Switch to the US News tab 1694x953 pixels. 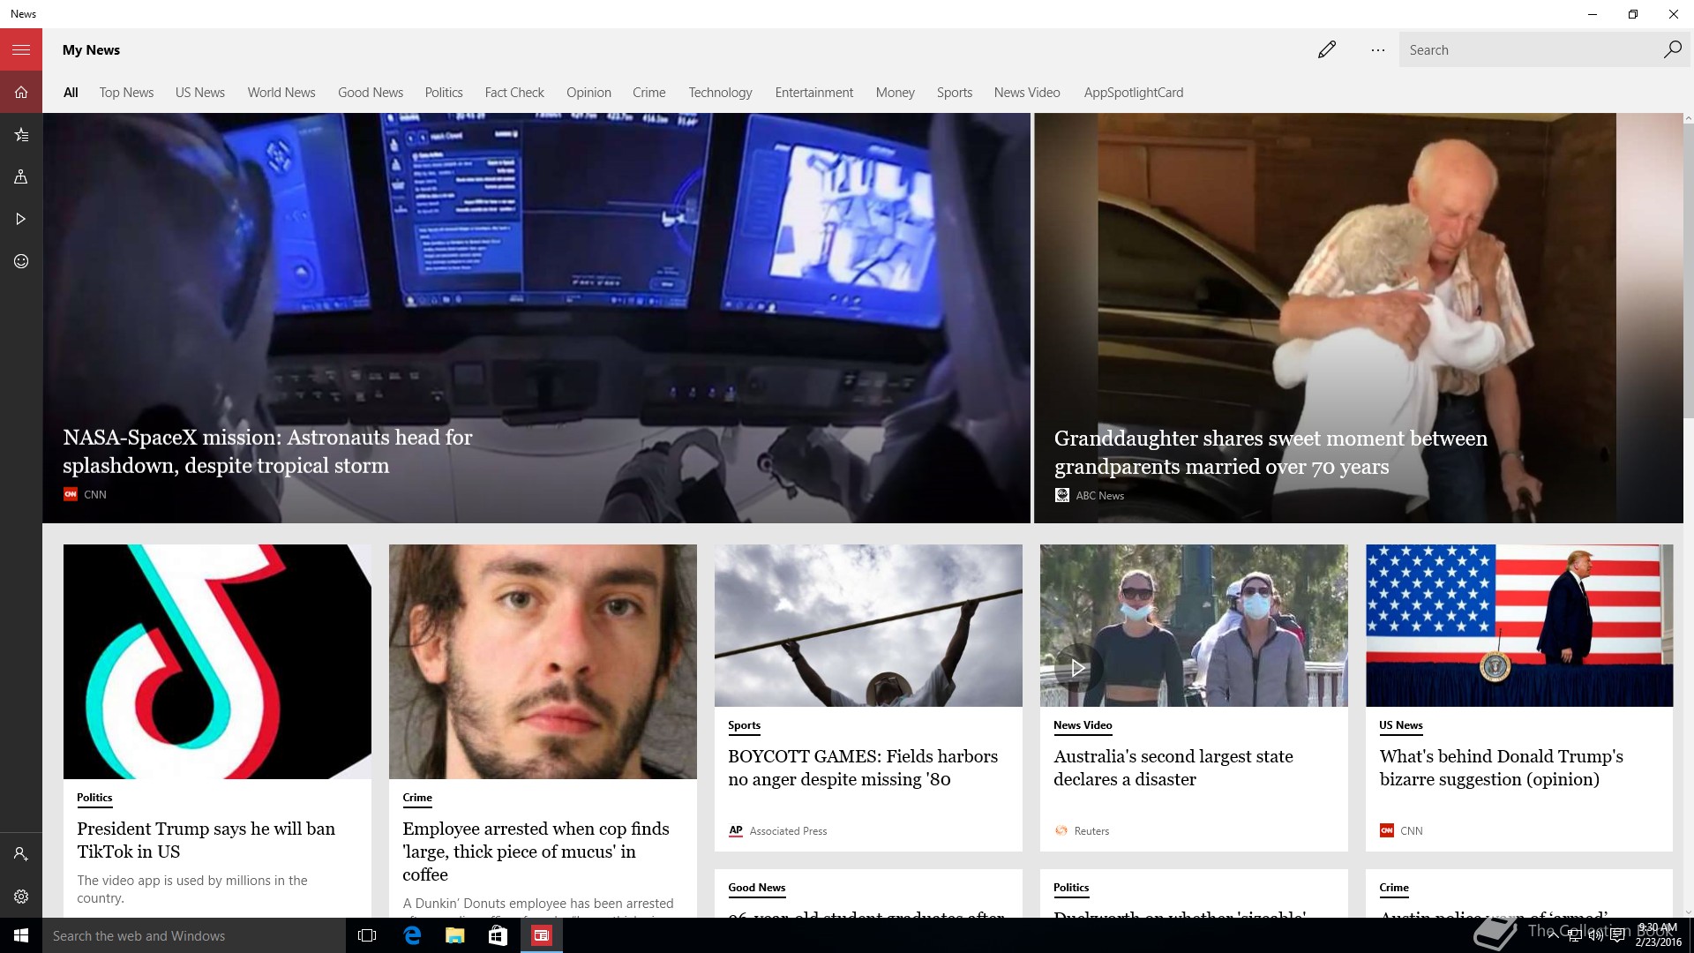coord(200,93)
